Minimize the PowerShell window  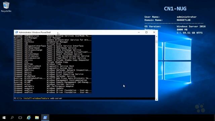[x=139, y=32]
